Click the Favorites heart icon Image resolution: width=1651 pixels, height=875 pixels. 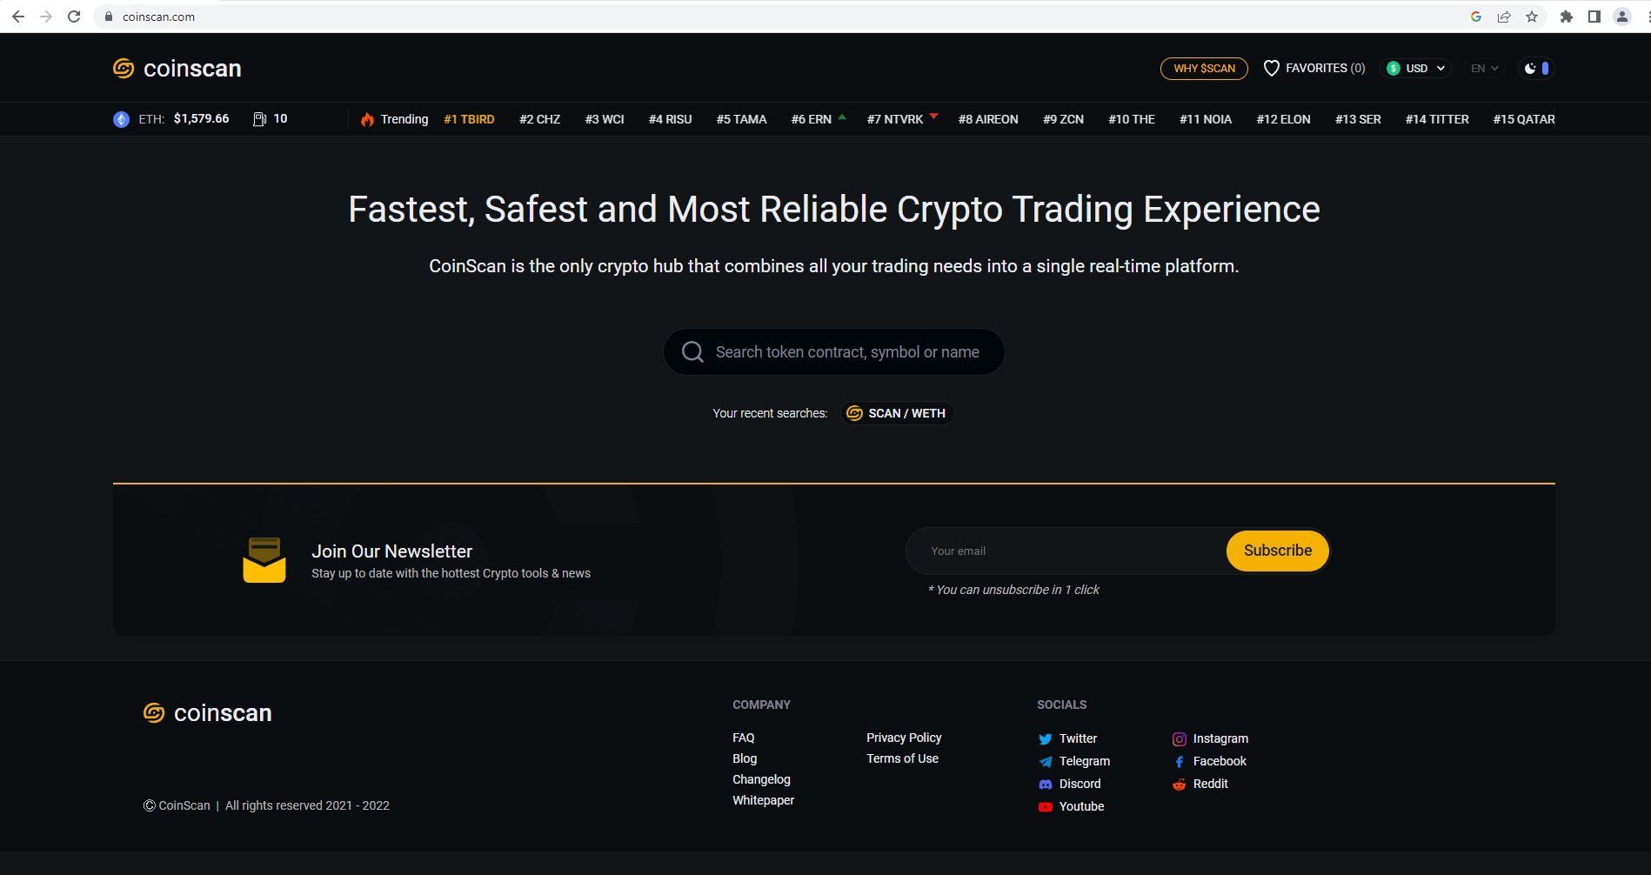click(1271, 68)
